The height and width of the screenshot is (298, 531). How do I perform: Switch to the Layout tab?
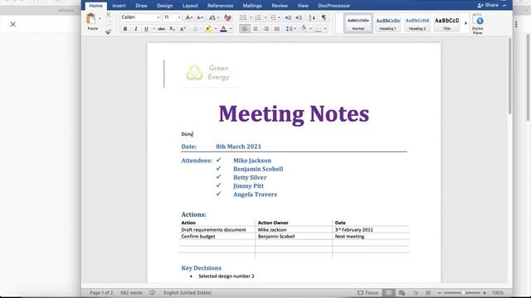pyautogui.click(x=190, y=6)
